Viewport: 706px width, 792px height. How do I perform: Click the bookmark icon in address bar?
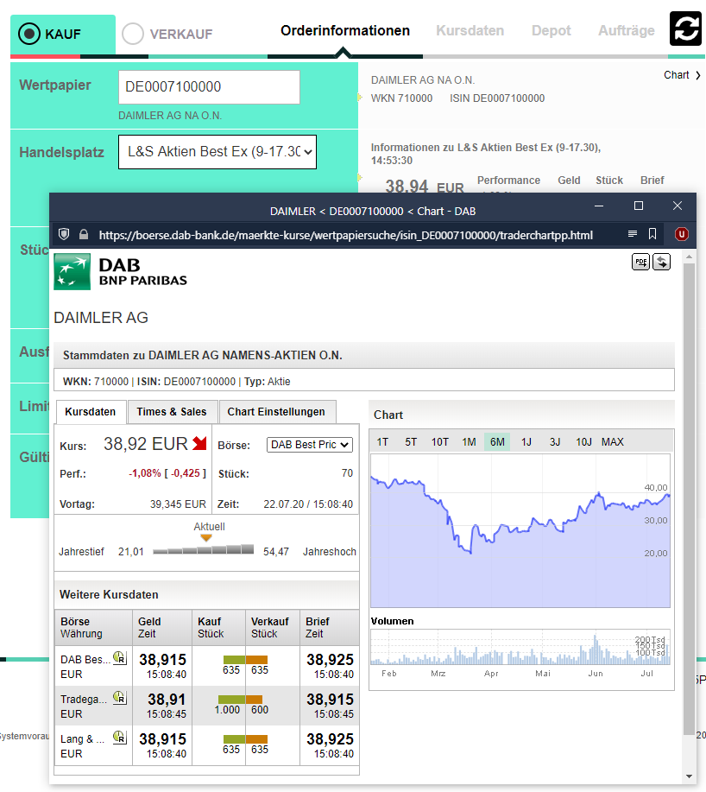(x=652, y=234)
